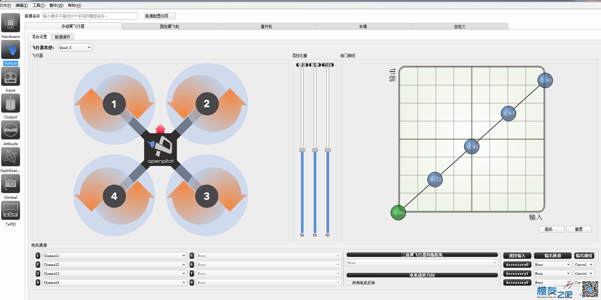Open motor 5 None dropdown

pyautogui.click(x=268, y=256)
